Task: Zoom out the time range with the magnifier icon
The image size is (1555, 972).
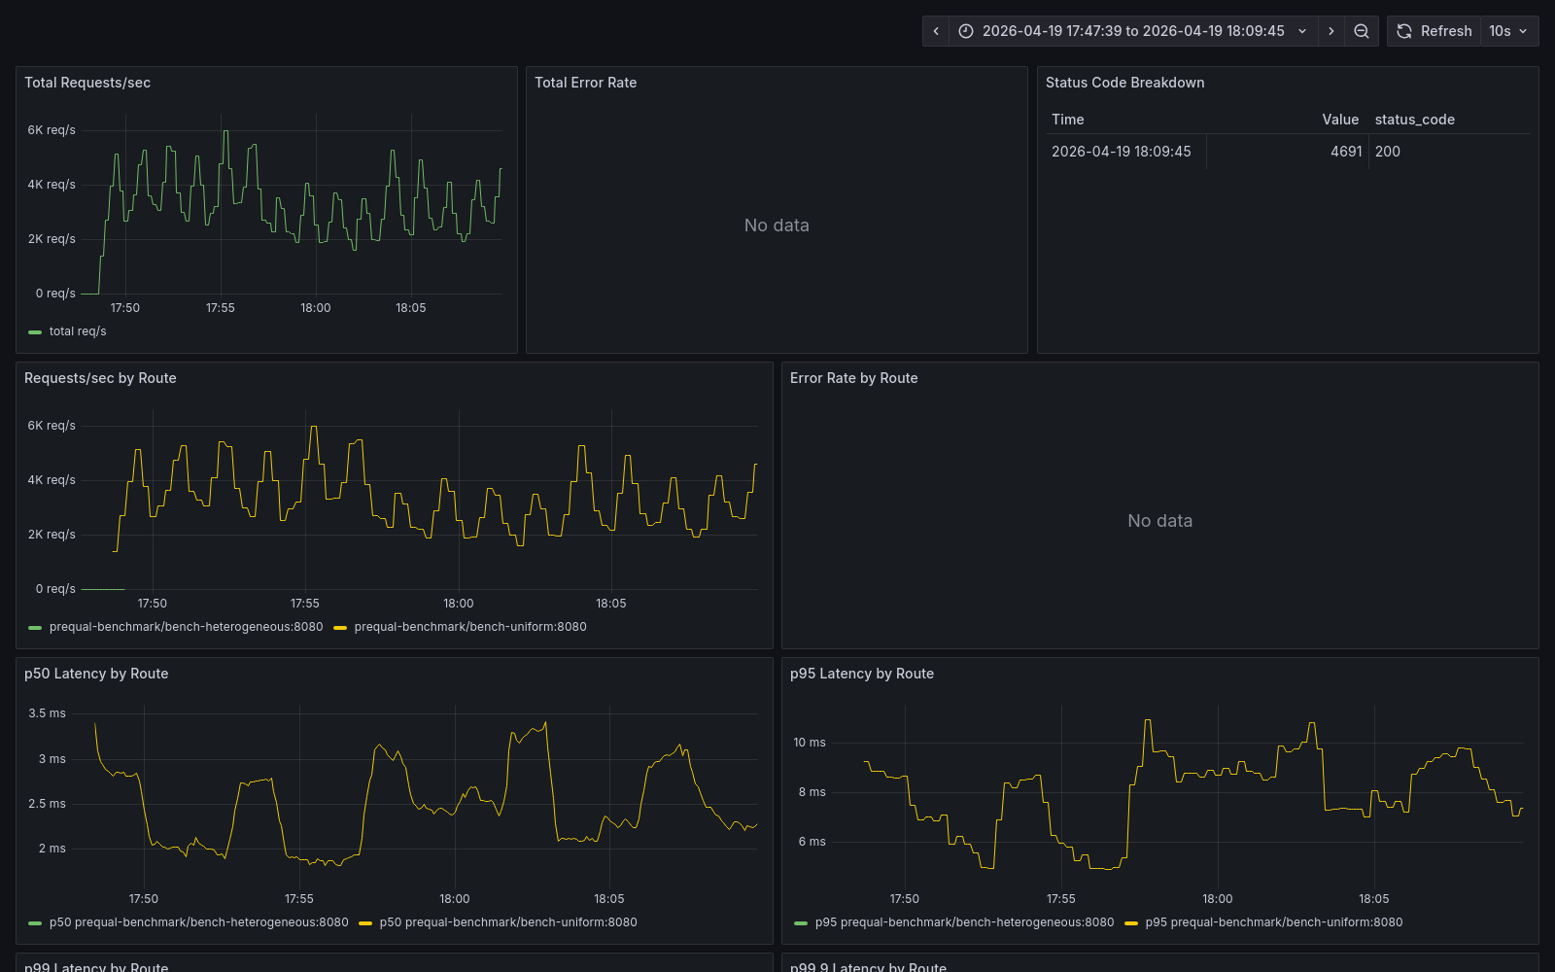Action: click(x=1361, y=30)
